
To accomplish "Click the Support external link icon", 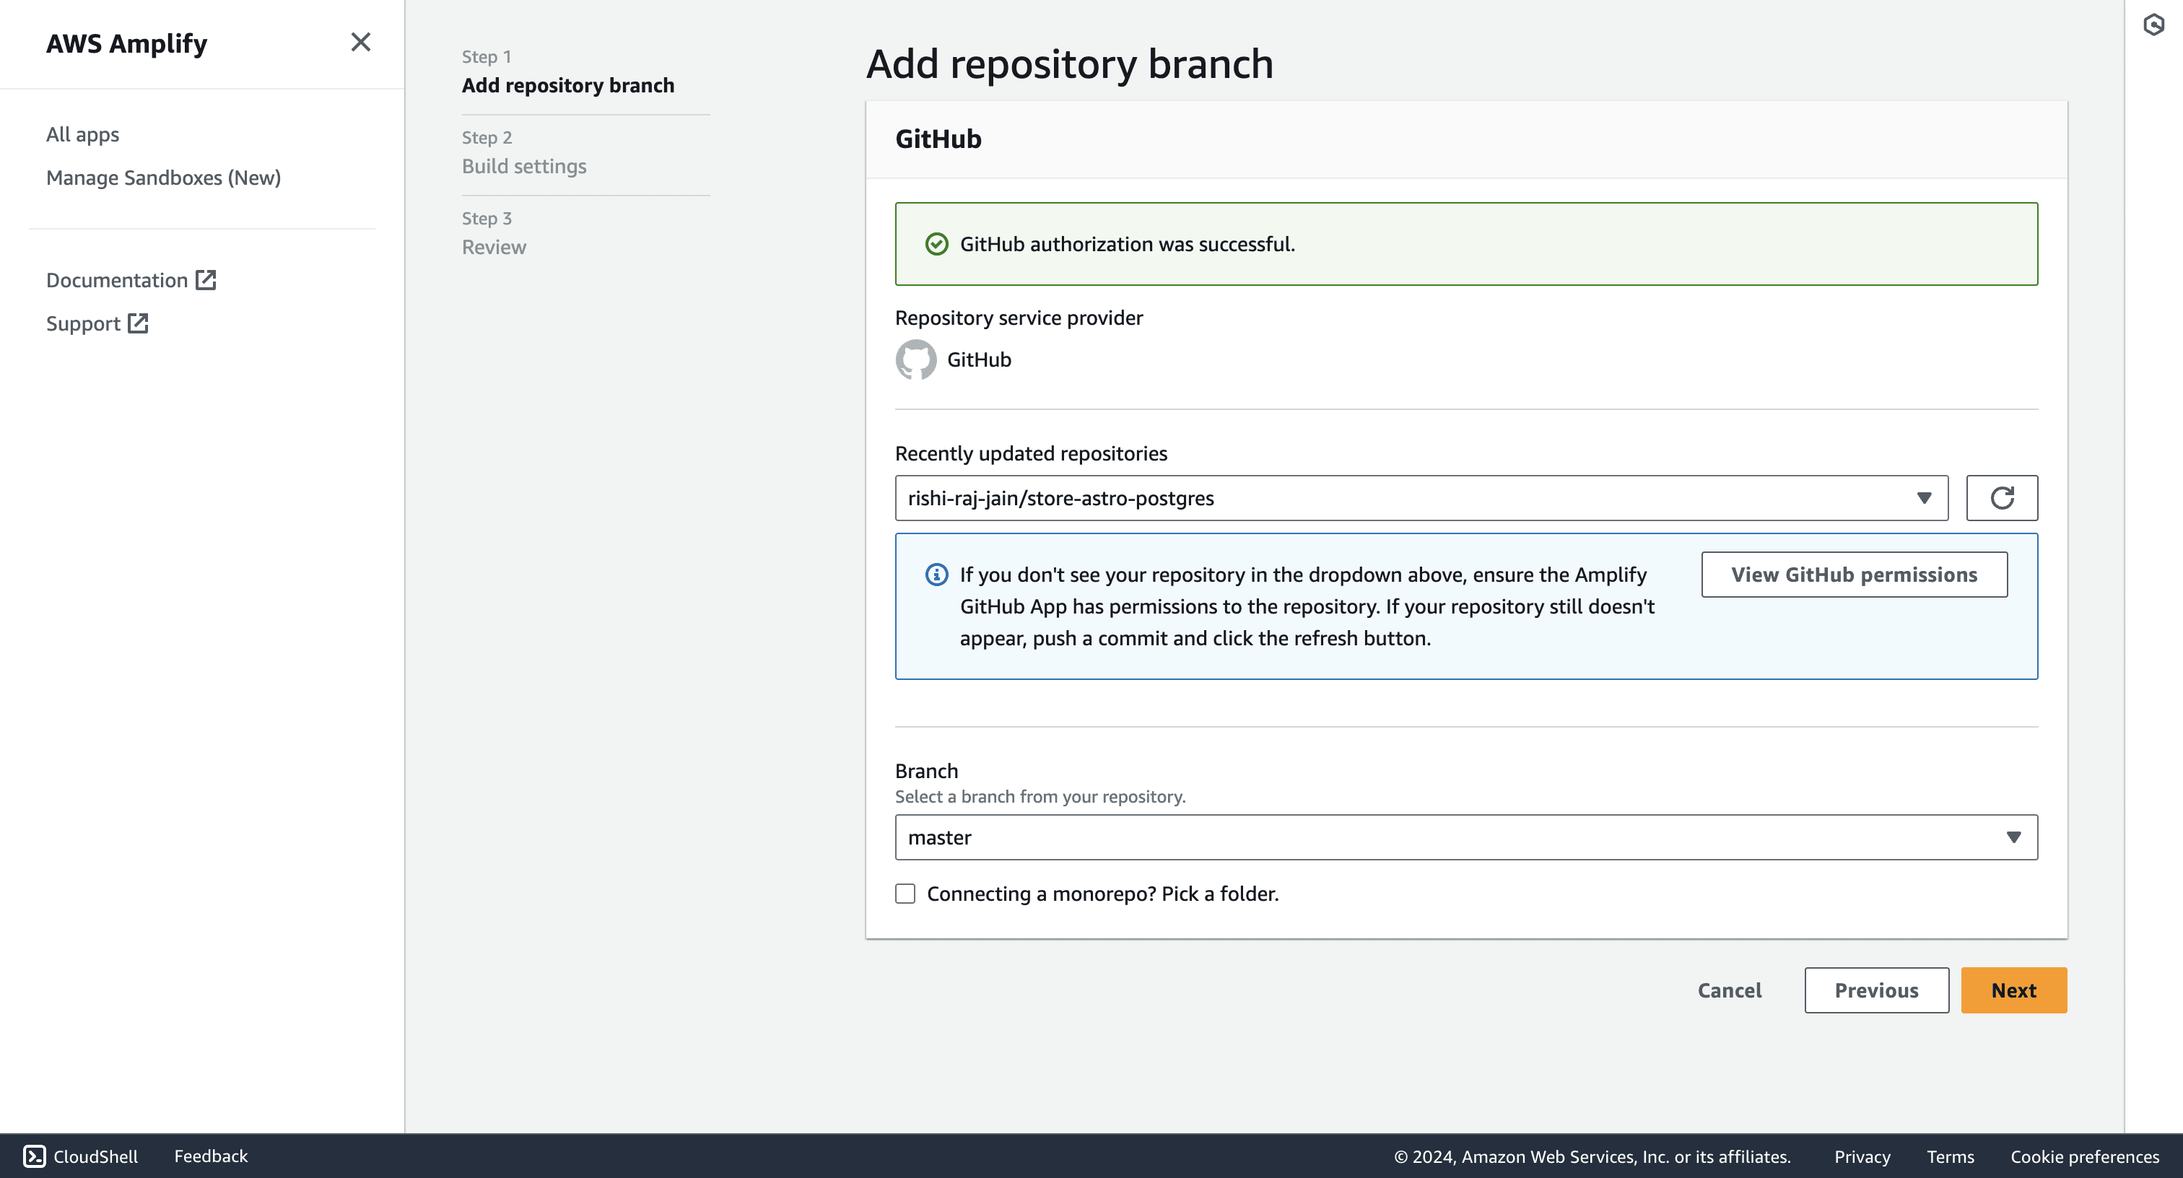I will [138, 324].
